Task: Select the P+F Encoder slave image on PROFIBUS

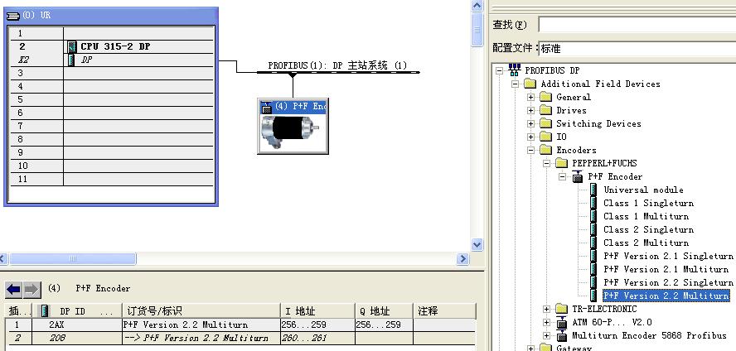Action: pos(293,132)
